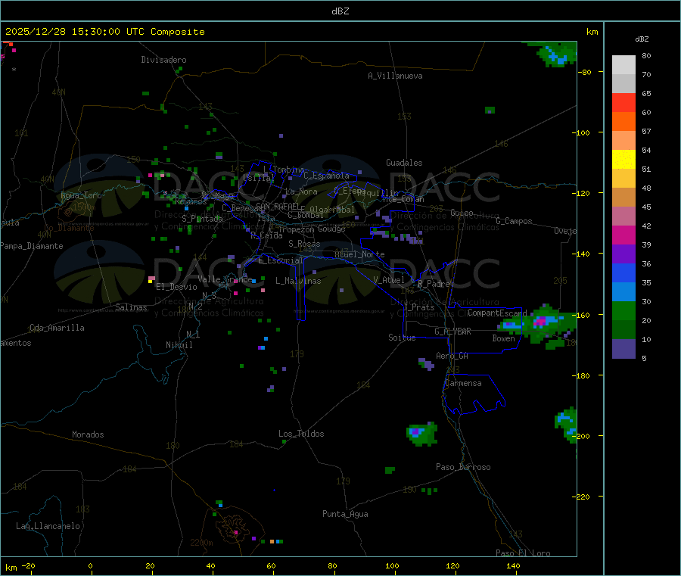Click the Lag.Llancanelo label
Viewport: 681px width, 576px height.
(x=48, y=526)
